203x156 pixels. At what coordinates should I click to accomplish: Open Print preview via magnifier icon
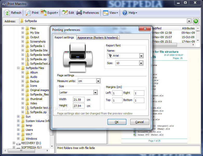coord(28,13)
